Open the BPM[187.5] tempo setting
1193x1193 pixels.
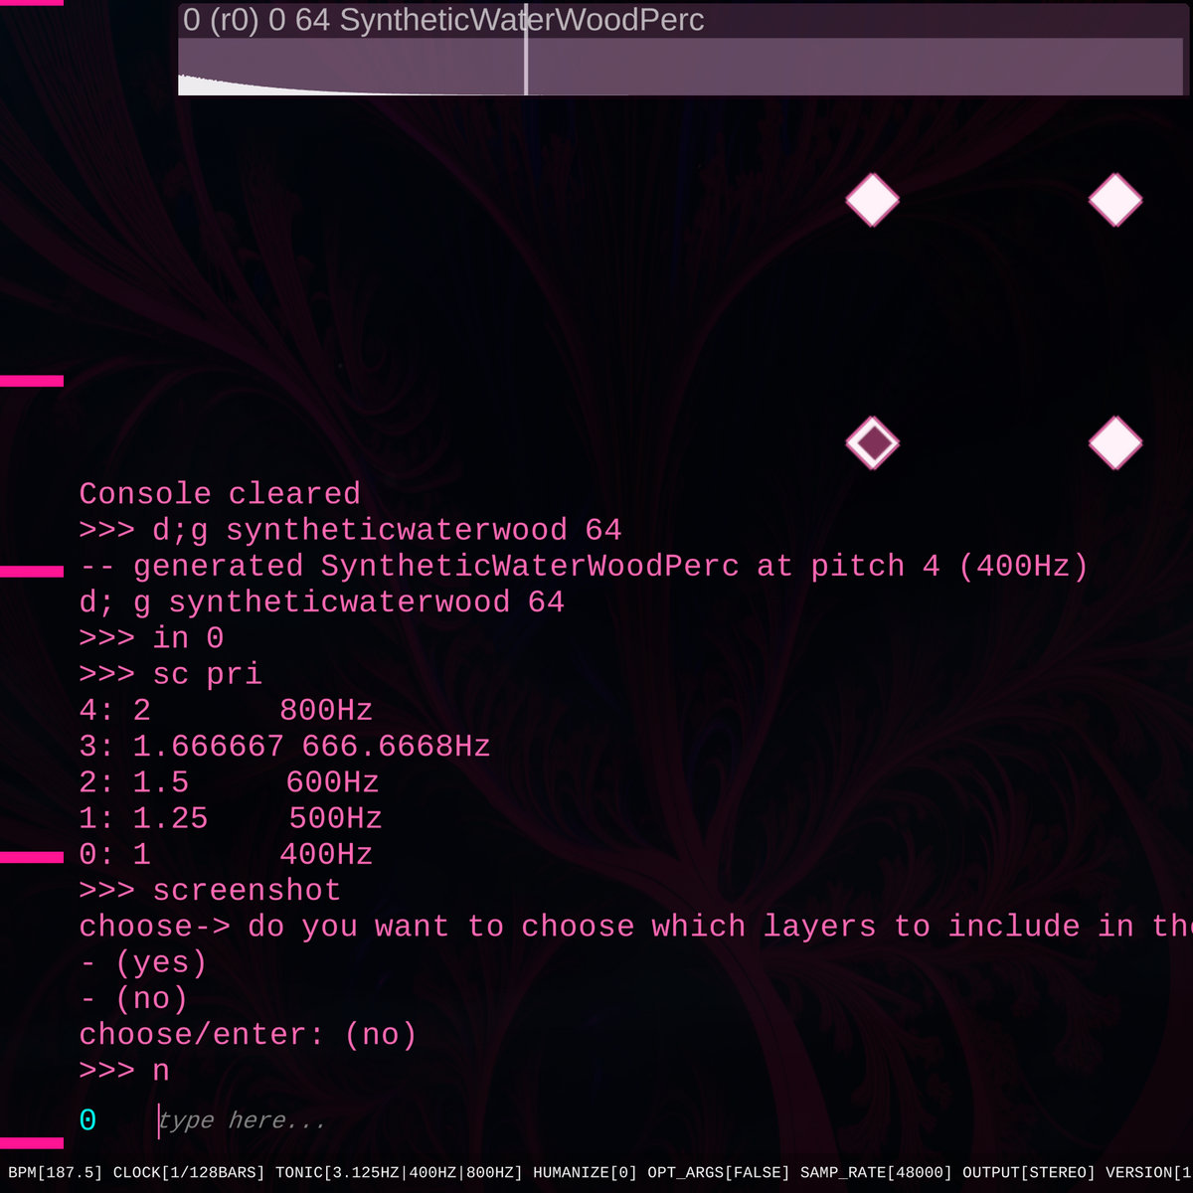coord(56,1173)
